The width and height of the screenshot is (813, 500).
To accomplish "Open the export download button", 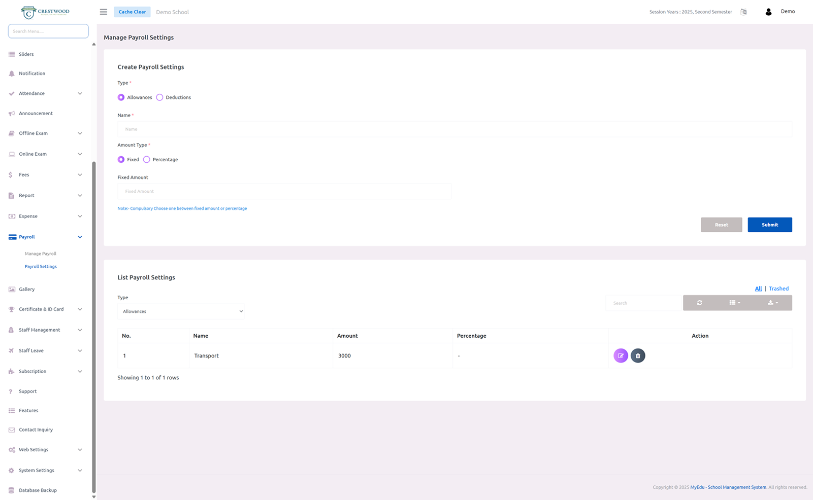I will pyautogui.click(x=772, y=303).
